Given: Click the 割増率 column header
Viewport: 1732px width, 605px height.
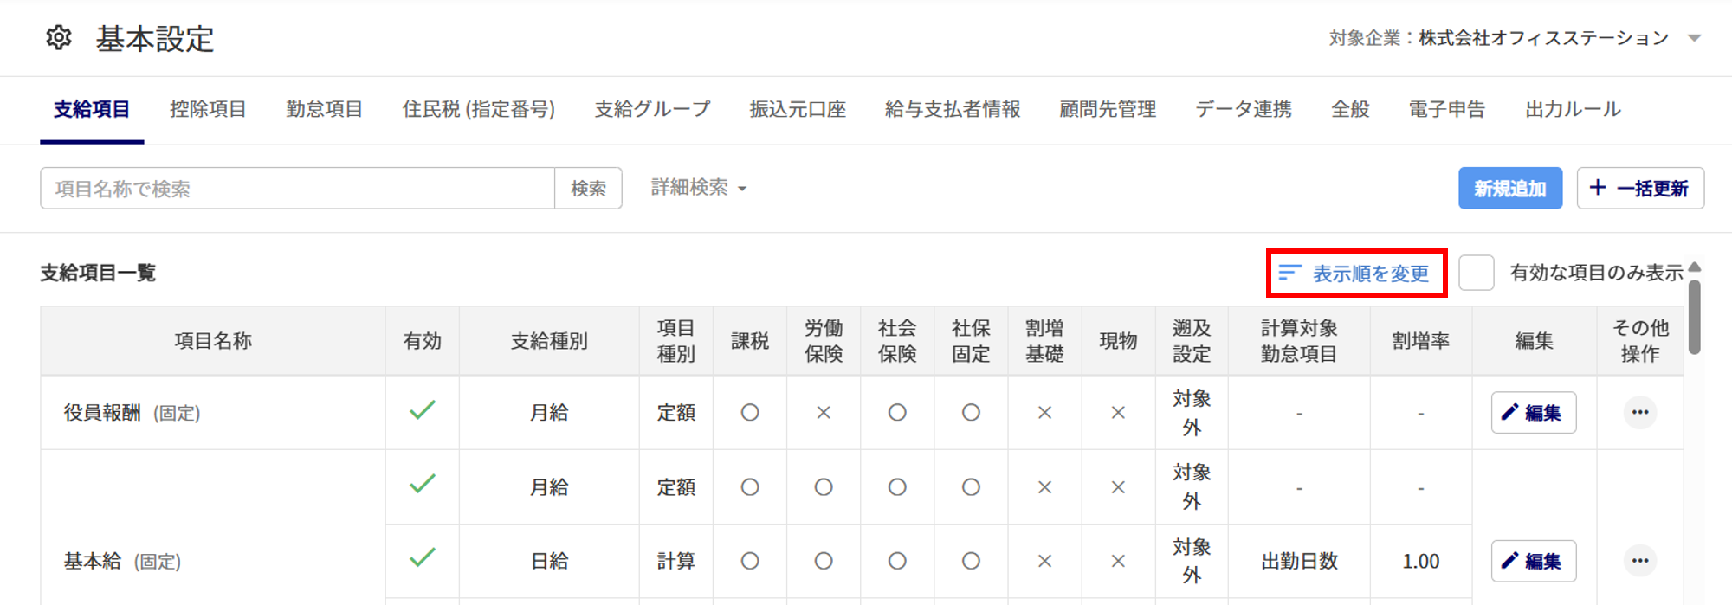Looking at the screenshot, I should pos(1421,341).
